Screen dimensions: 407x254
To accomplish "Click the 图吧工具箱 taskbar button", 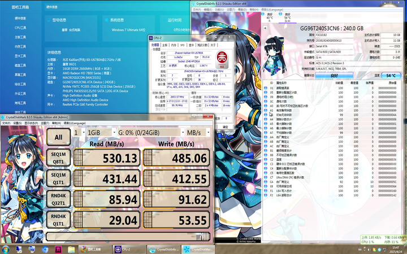I will pyautogui.click(x=95, y=249).
